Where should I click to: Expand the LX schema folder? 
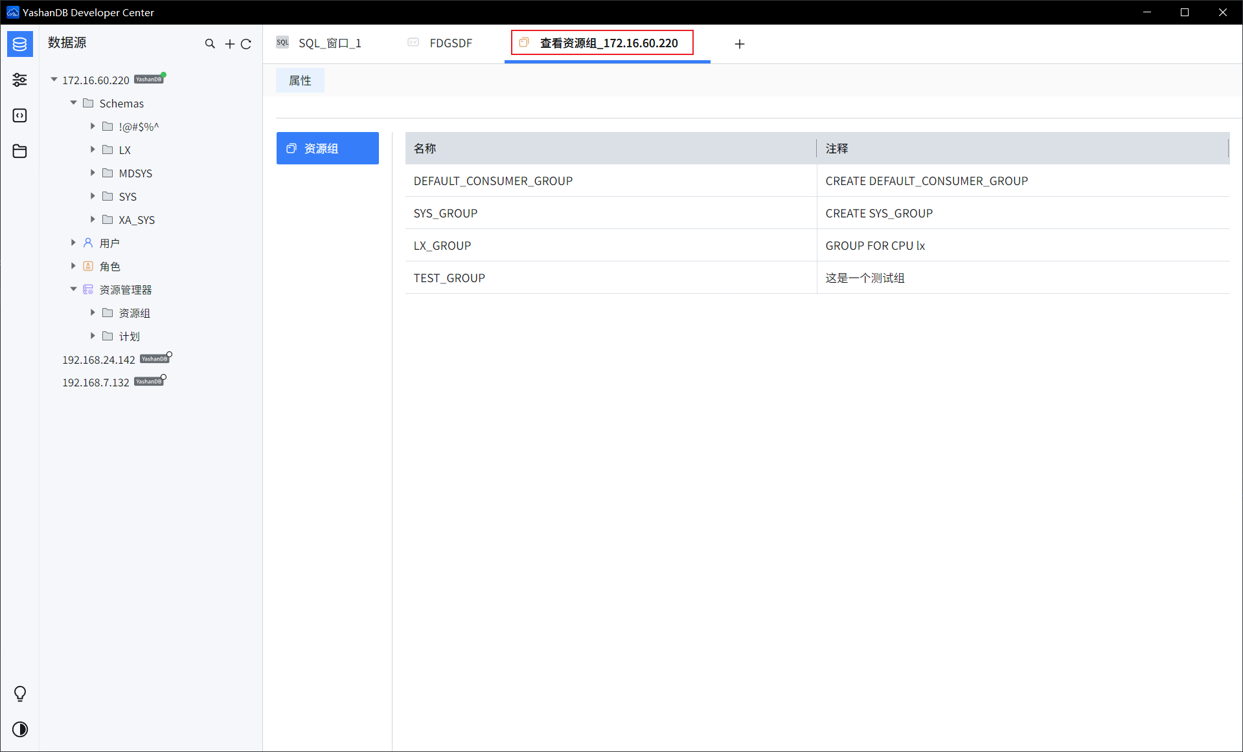pyautogui.click(x=93, y=149)
